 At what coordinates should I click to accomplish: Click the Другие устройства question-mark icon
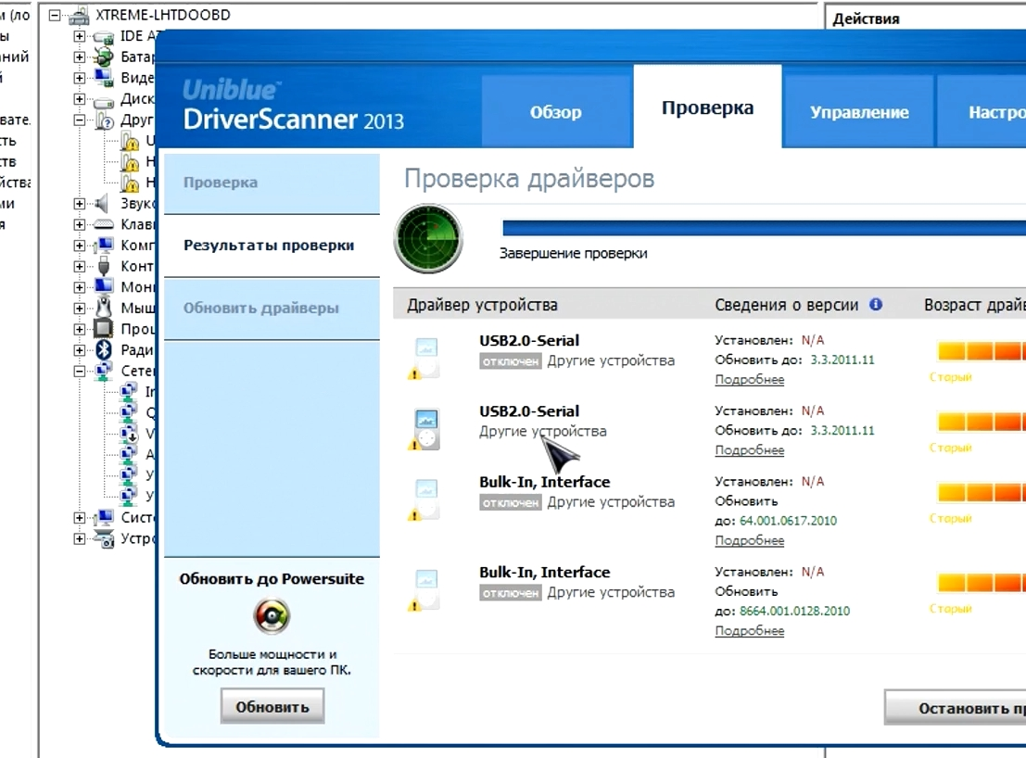click(x=104, y=120)
